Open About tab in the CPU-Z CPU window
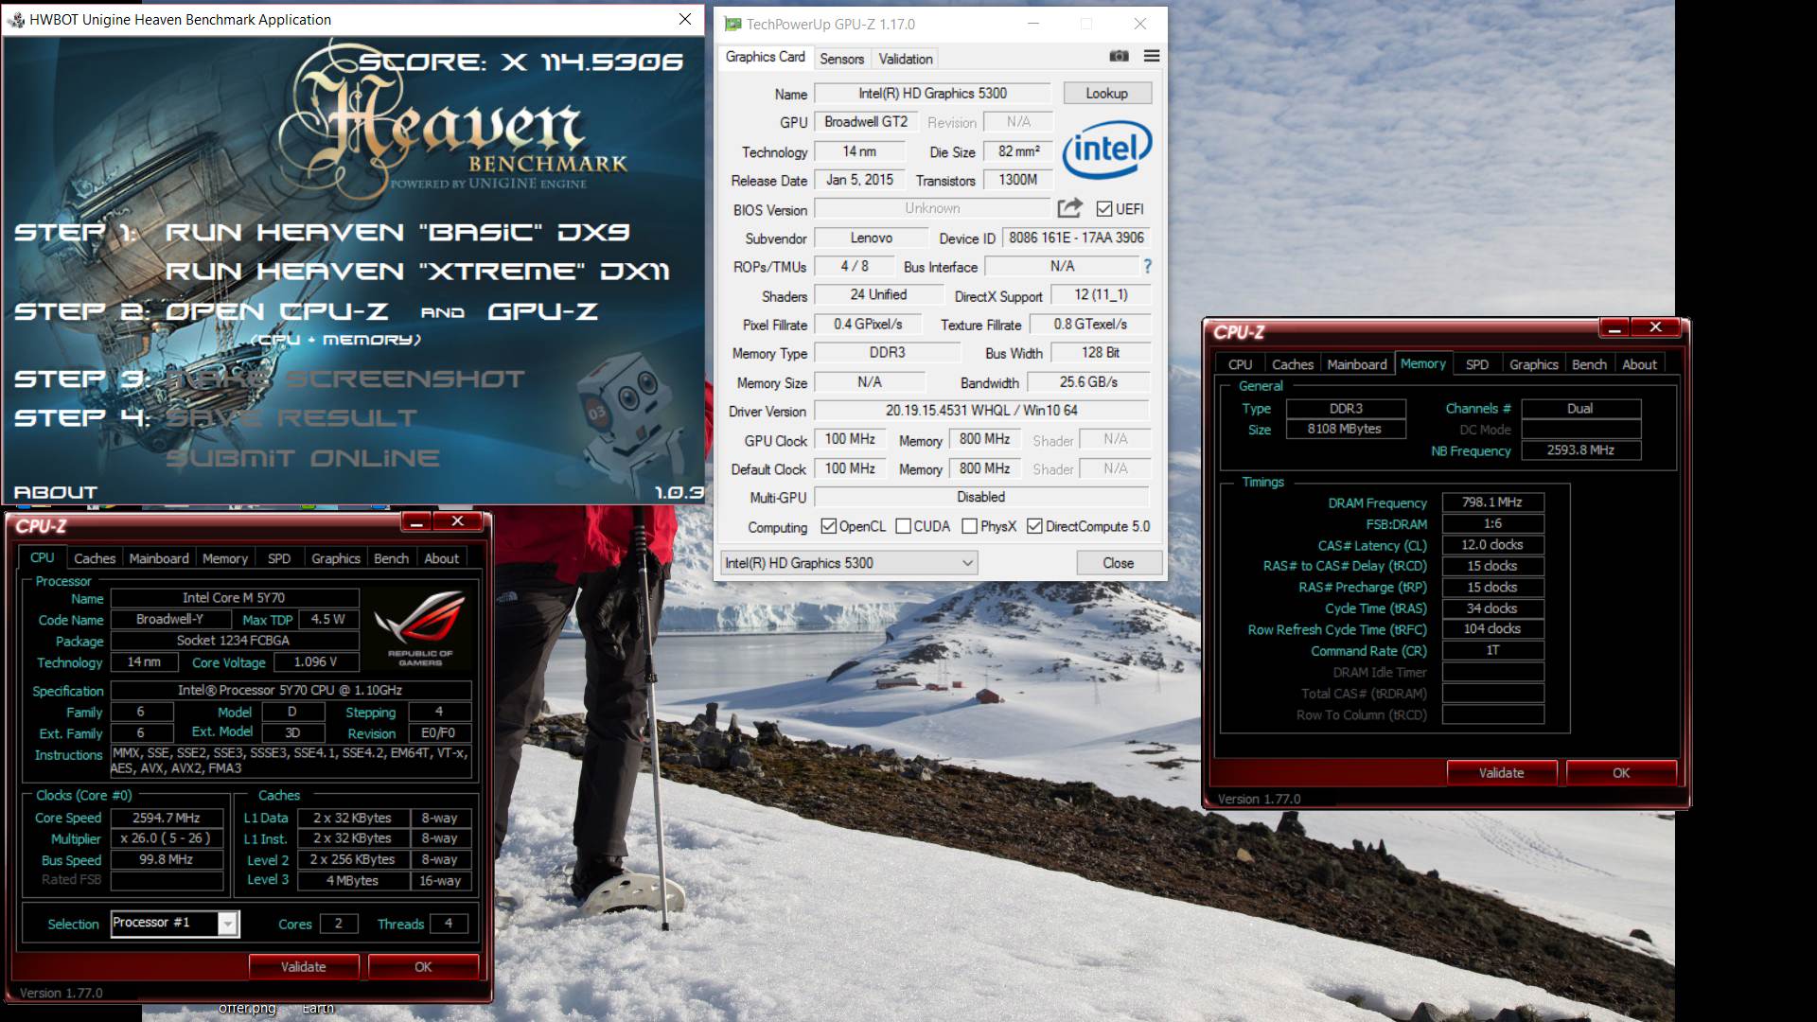The width and height of the screenshot is (1817, 1022). pos(441,558)
